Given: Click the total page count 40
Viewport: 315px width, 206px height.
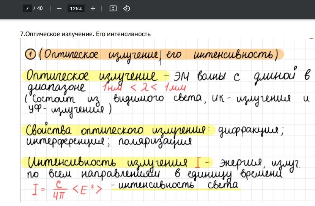Looking at the screenshot, I should (x=40, y=8).
